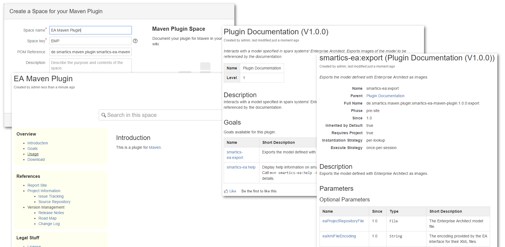The width and height of the screenshot is (505, 247).
Task: Click the Description text area
Action: (91, 65)
